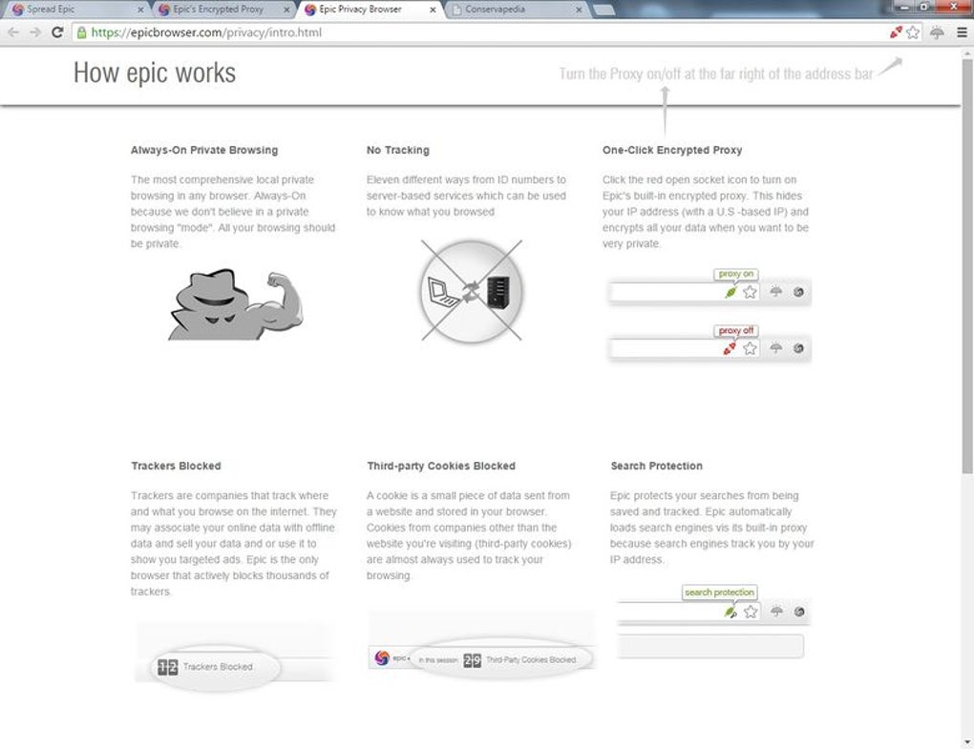Click the 'Trackers Blocked' section heading
The height and width of the screenshot is (749, 974).
tap(176, 466)
